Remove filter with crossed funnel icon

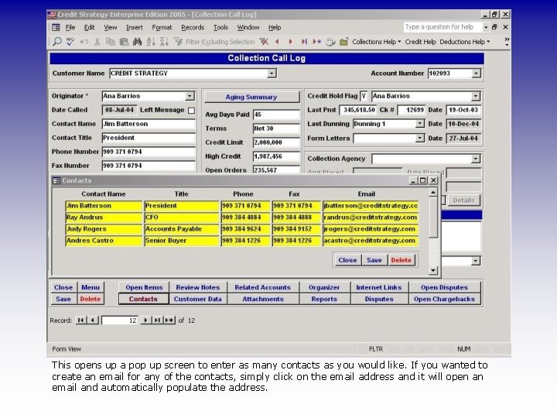[264, 42]
